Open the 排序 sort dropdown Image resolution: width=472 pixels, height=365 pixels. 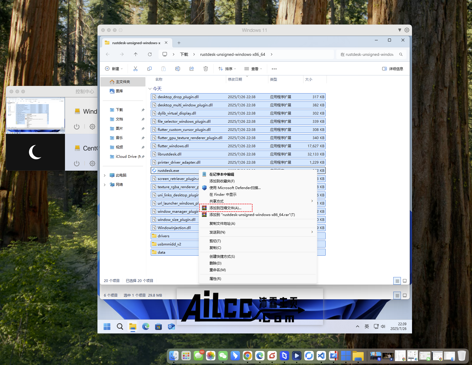(x=227, y=69)
